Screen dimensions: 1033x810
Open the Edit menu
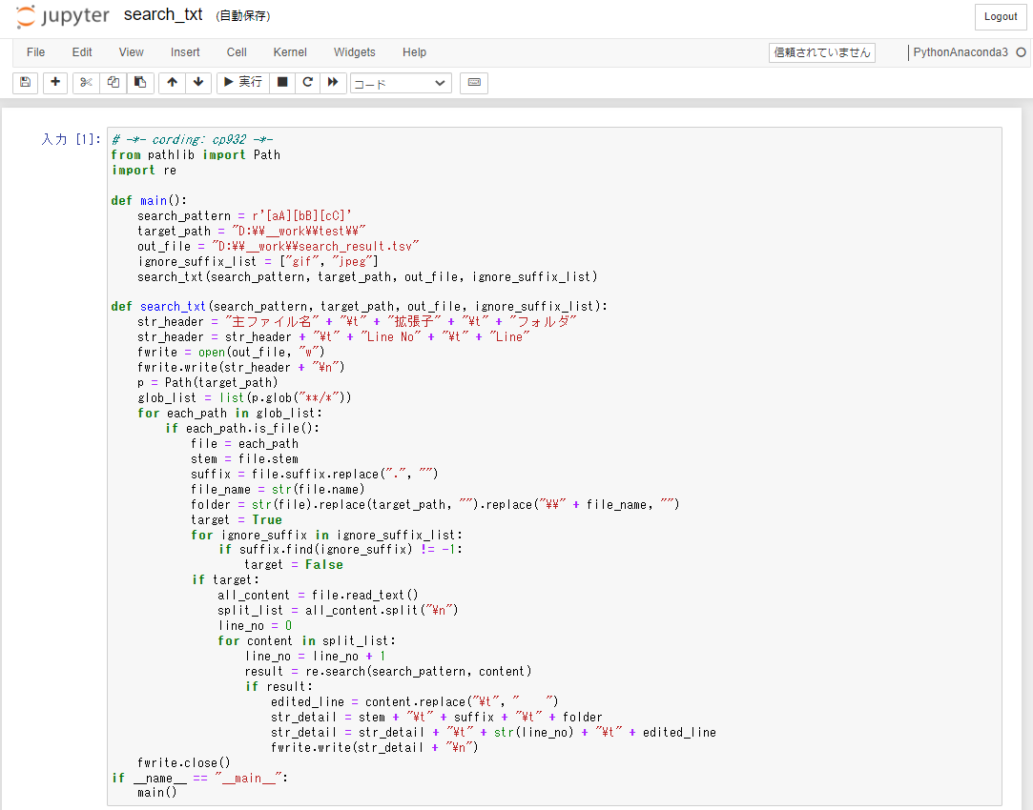82,52
